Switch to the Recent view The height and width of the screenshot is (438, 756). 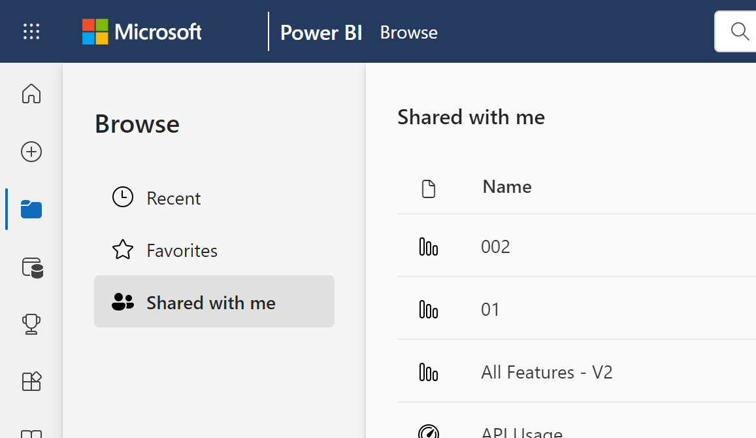coord(173,197)
